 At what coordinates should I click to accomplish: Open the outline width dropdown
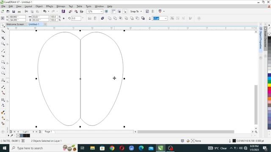166,18
